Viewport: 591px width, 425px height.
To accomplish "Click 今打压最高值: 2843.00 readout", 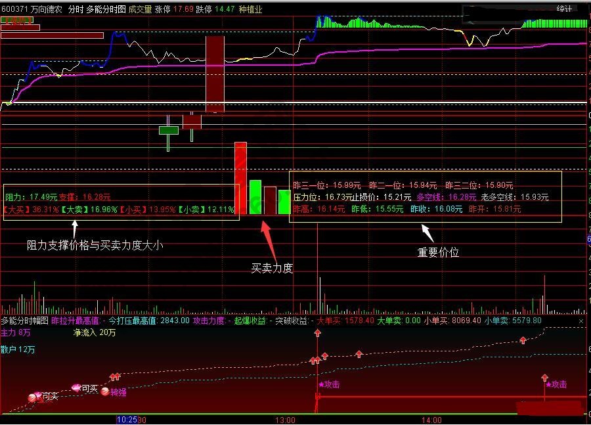I will pos(149,321).
